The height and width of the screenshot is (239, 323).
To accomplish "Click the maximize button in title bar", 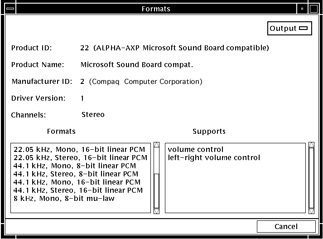I will click(x=313, y=9).
